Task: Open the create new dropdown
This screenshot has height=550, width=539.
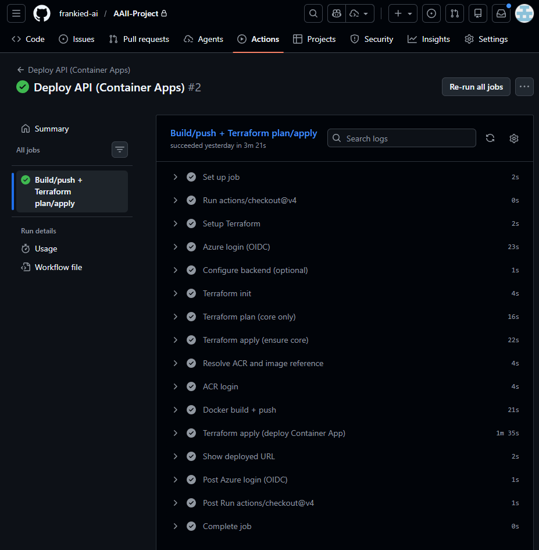Action: (402, 13)
